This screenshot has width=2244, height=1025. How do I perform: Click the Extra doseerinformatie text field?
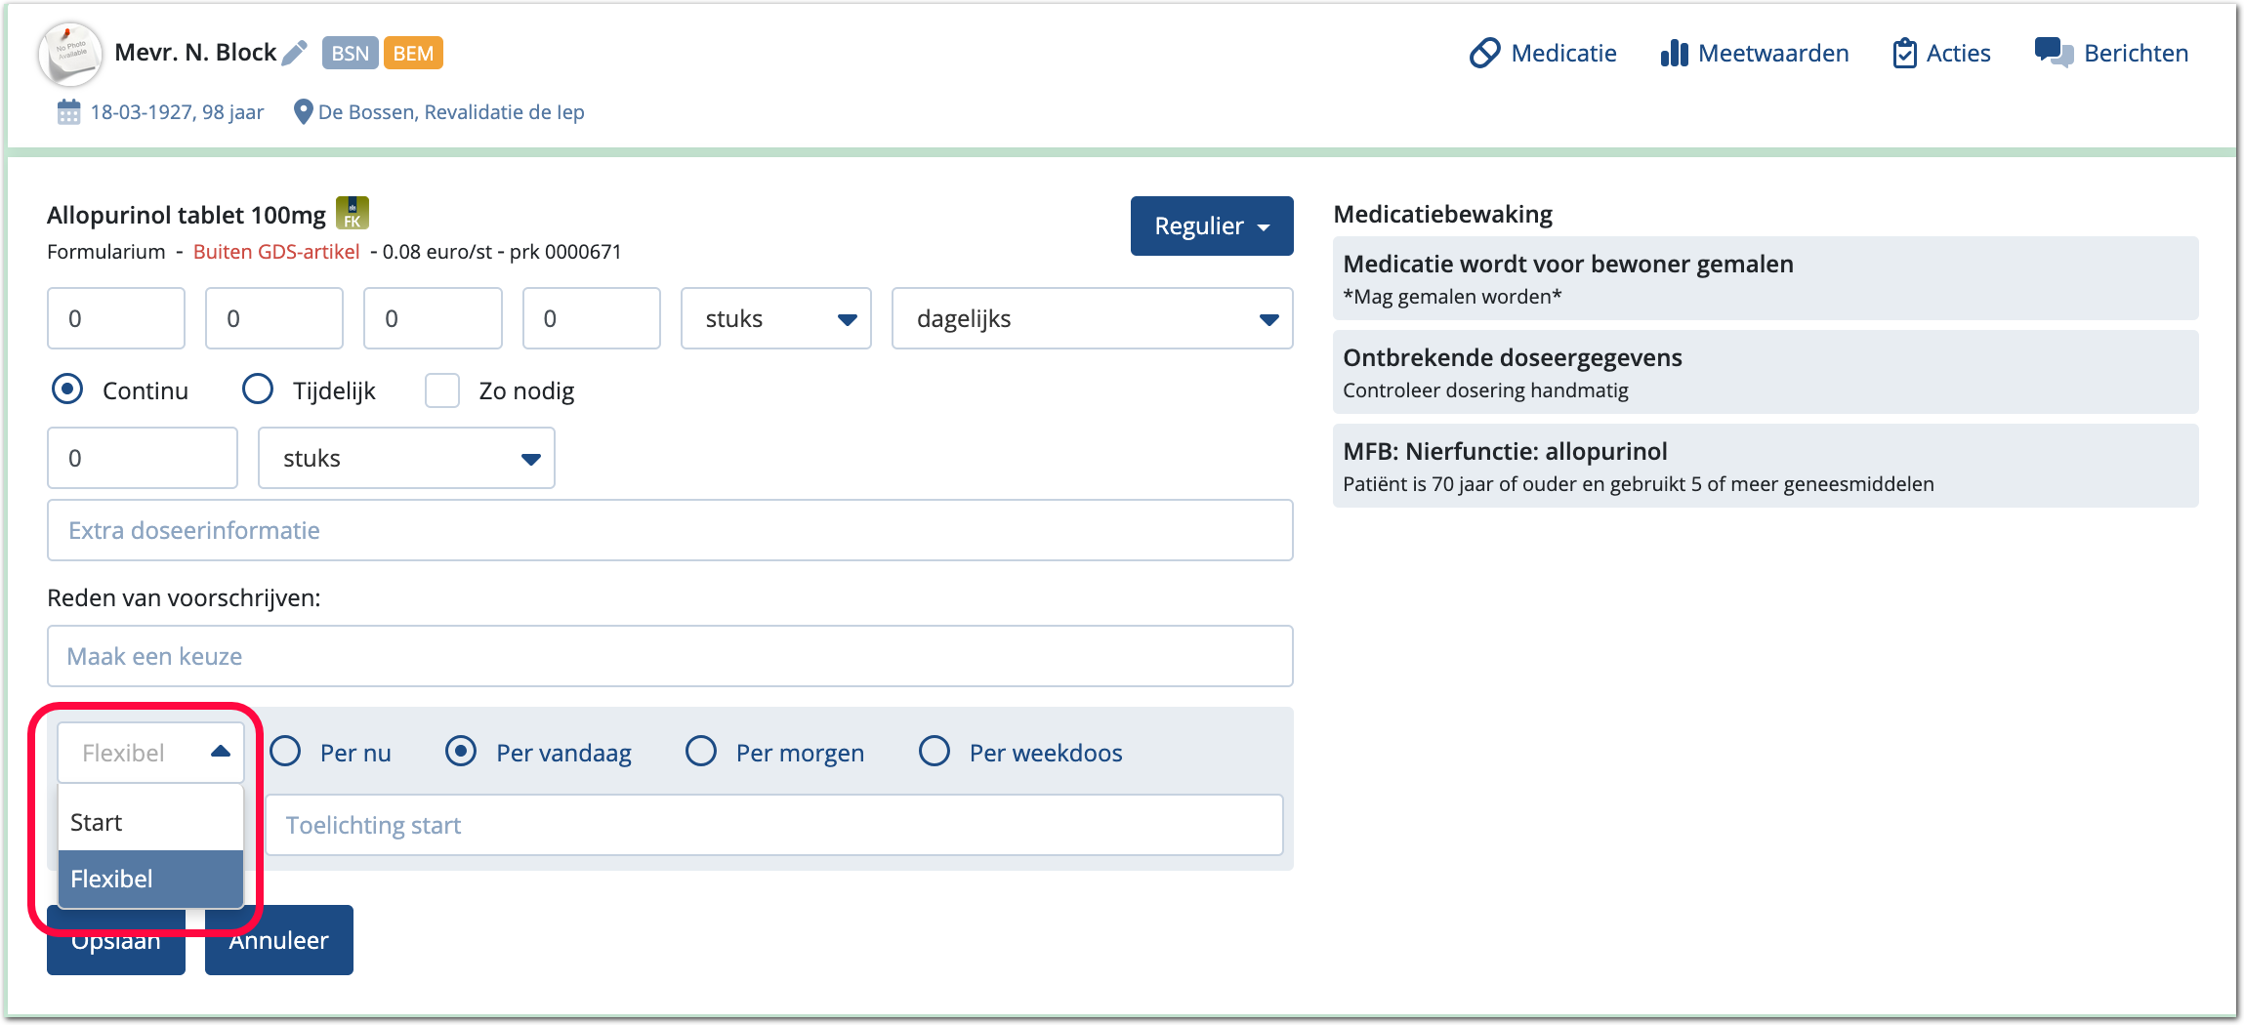pos(670,530)
